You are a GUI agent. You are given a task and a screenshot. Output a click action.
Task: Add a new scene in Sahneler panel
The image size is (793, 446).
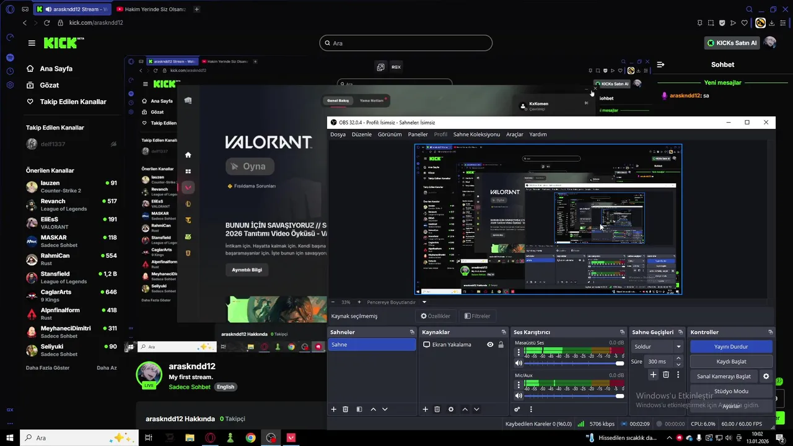coord(334,409)
